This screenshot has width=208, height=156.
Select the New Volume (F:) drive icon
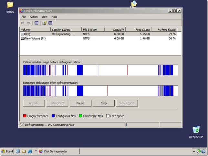23,39
